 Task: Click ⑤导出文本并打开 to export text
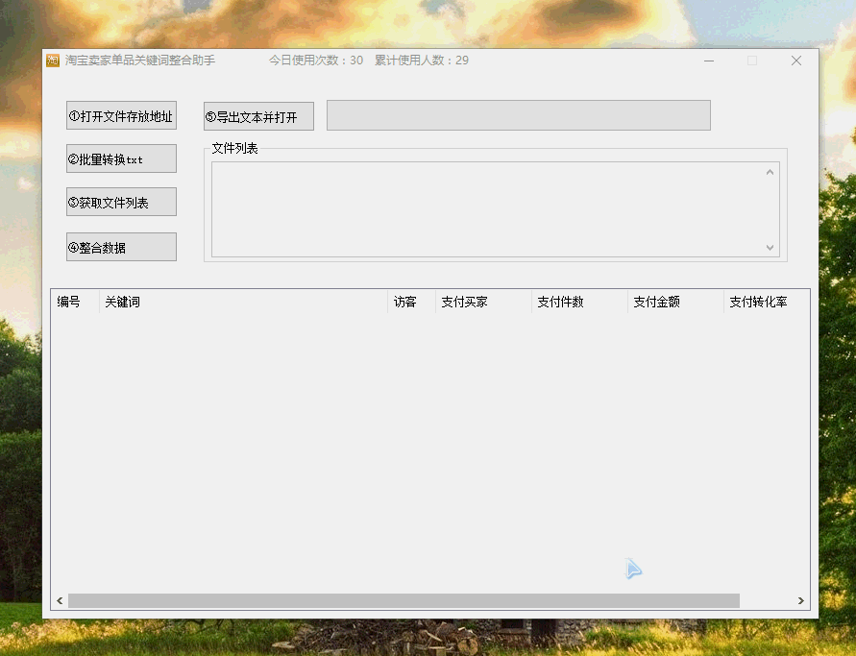[x=258, y=117]
